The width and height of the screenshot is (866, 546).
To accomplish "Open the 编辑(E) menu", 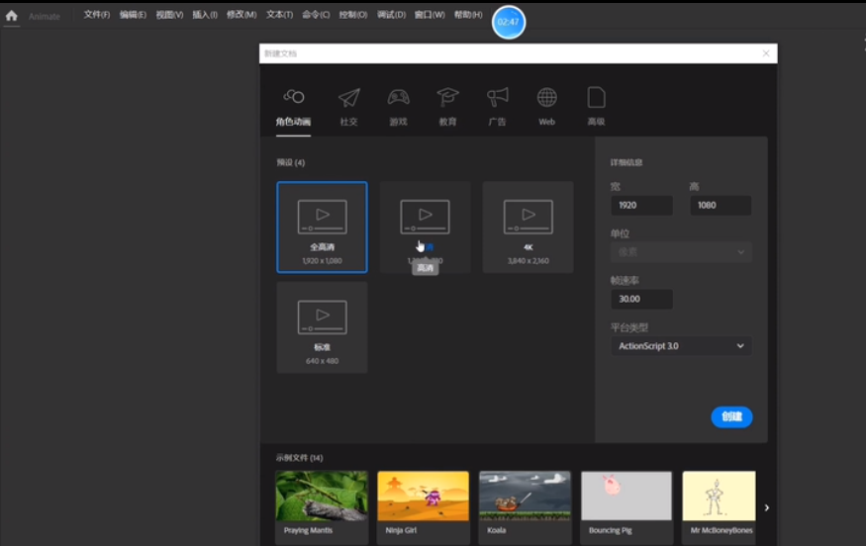I will tap(133, 15).
